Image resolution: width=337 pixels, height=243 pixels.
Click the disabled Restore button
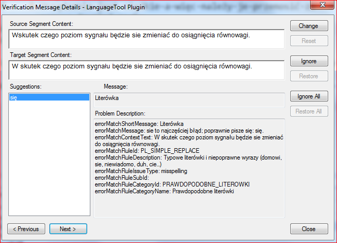[x=308, y=76]
